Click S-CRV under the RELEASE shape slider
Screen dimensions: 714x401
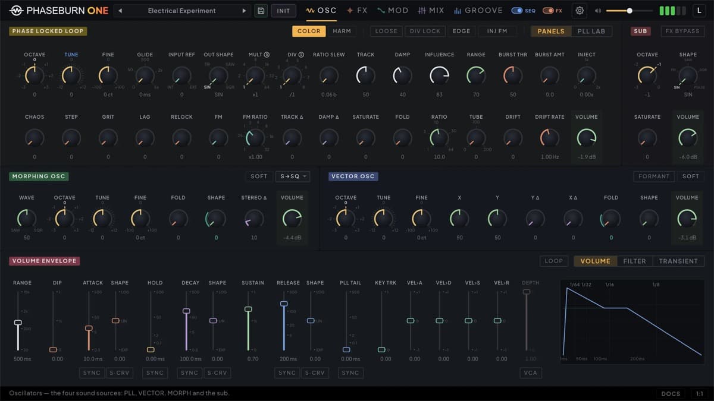(x=315, y=373)
